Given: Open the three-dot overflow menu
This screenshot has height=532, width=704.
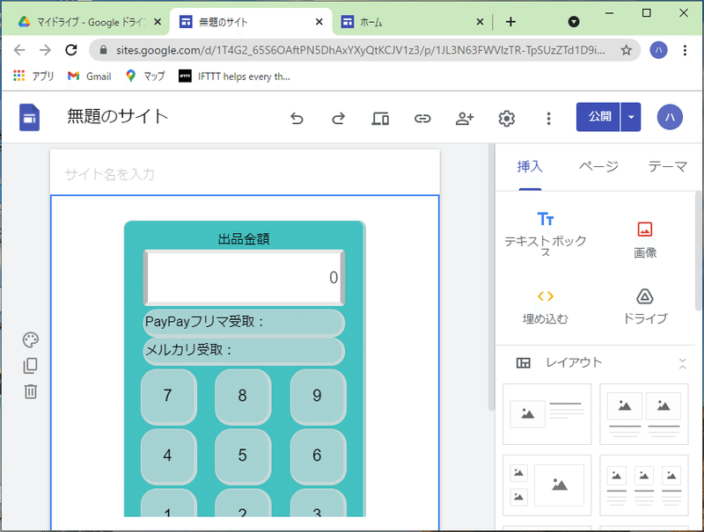Looking at the screenshot, I should click(x=548, y=117).
